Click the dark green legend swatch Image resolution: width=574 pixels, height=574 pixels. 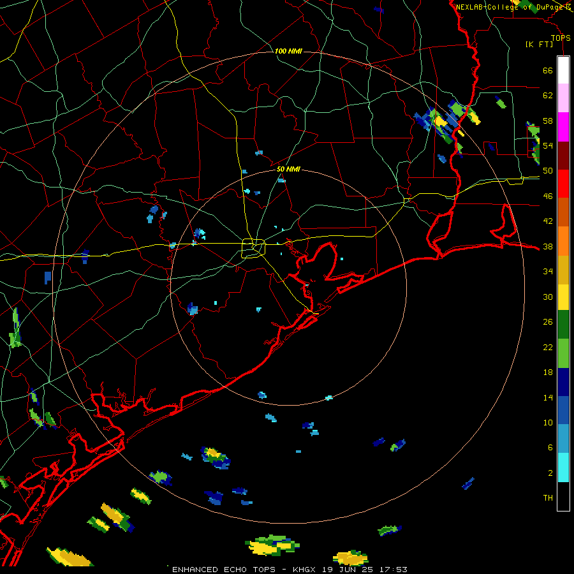(563, 325)
